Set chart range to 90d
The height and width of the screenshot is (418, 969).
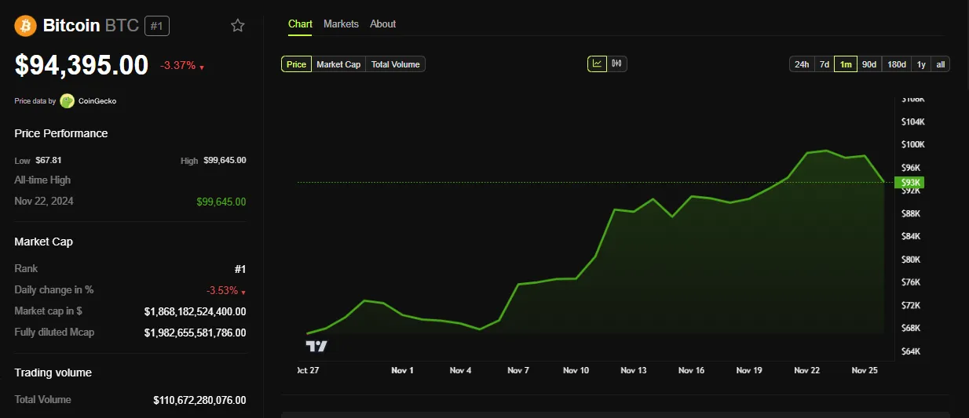point(868,64)
